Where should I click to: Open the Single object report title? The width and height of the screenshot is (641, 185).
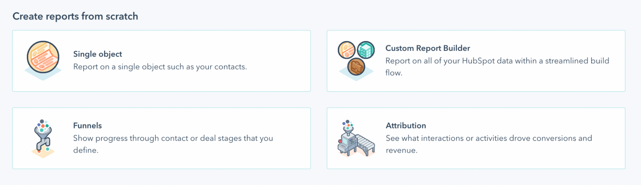(x=97, y=54)
